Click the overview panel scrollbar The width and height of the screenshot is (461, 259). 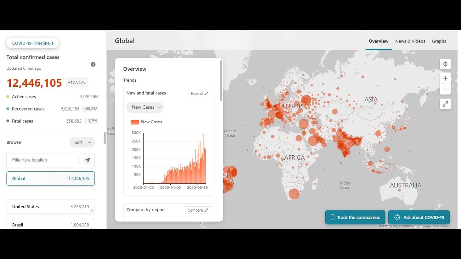(221, 81)
